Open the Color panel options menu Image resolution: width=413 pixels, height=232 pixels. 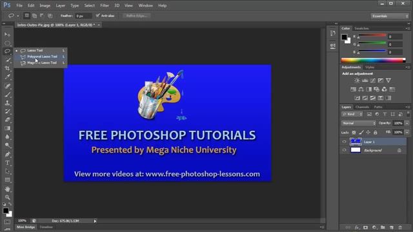pyautogui.click(x=407, y=28)
